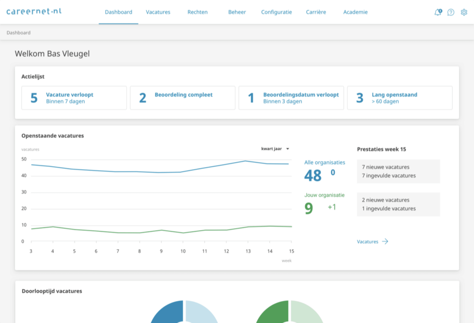Image resolution: width=474 pixels, height=323 pixels.
Task: Click the Beoordelingsdatum verloopt card
Action: click(x=291, y=98)
